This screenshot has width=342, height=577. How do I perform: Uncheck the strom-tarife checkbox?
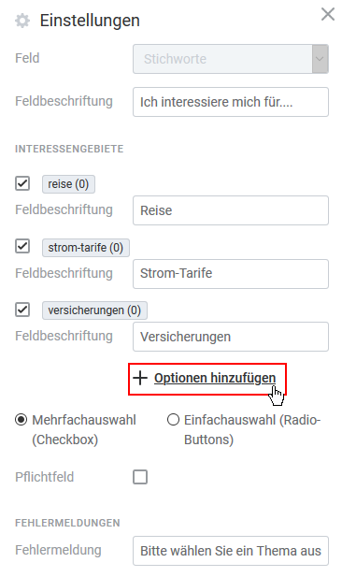point(22,246)
